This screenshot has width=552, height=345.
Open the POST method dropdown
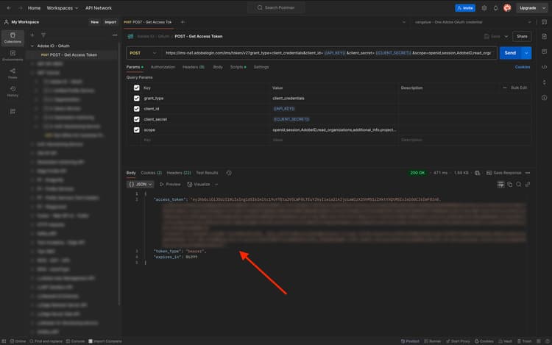[x=144, y=53]
